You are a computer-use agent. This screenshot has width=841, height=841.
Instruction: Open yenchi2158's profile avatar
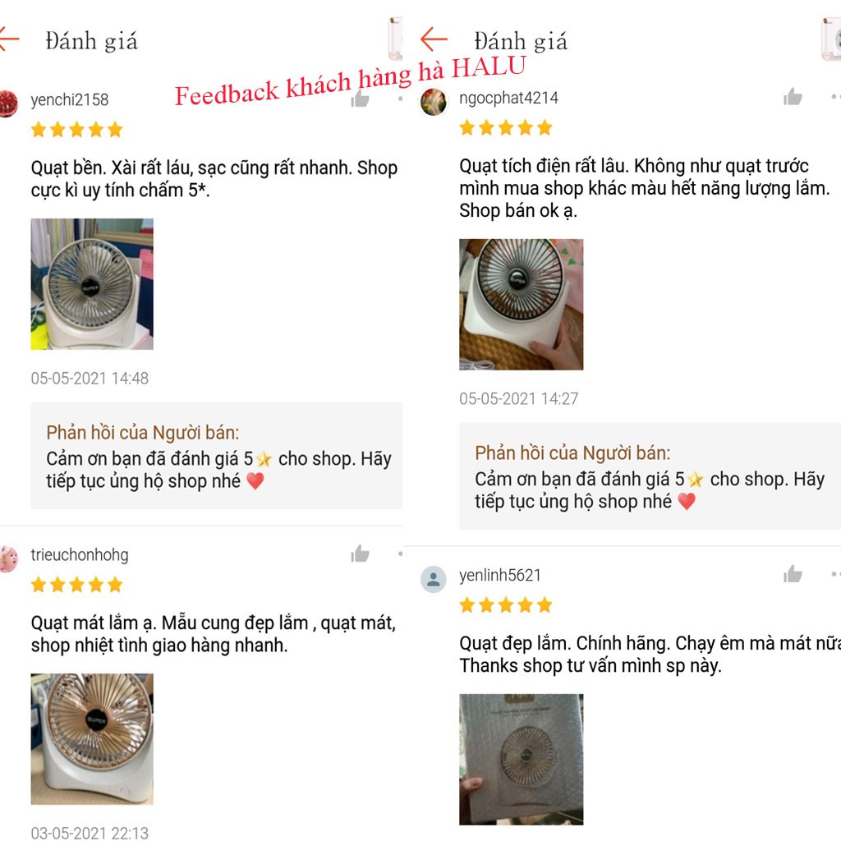pyautogui.click(x=7, y=104)
